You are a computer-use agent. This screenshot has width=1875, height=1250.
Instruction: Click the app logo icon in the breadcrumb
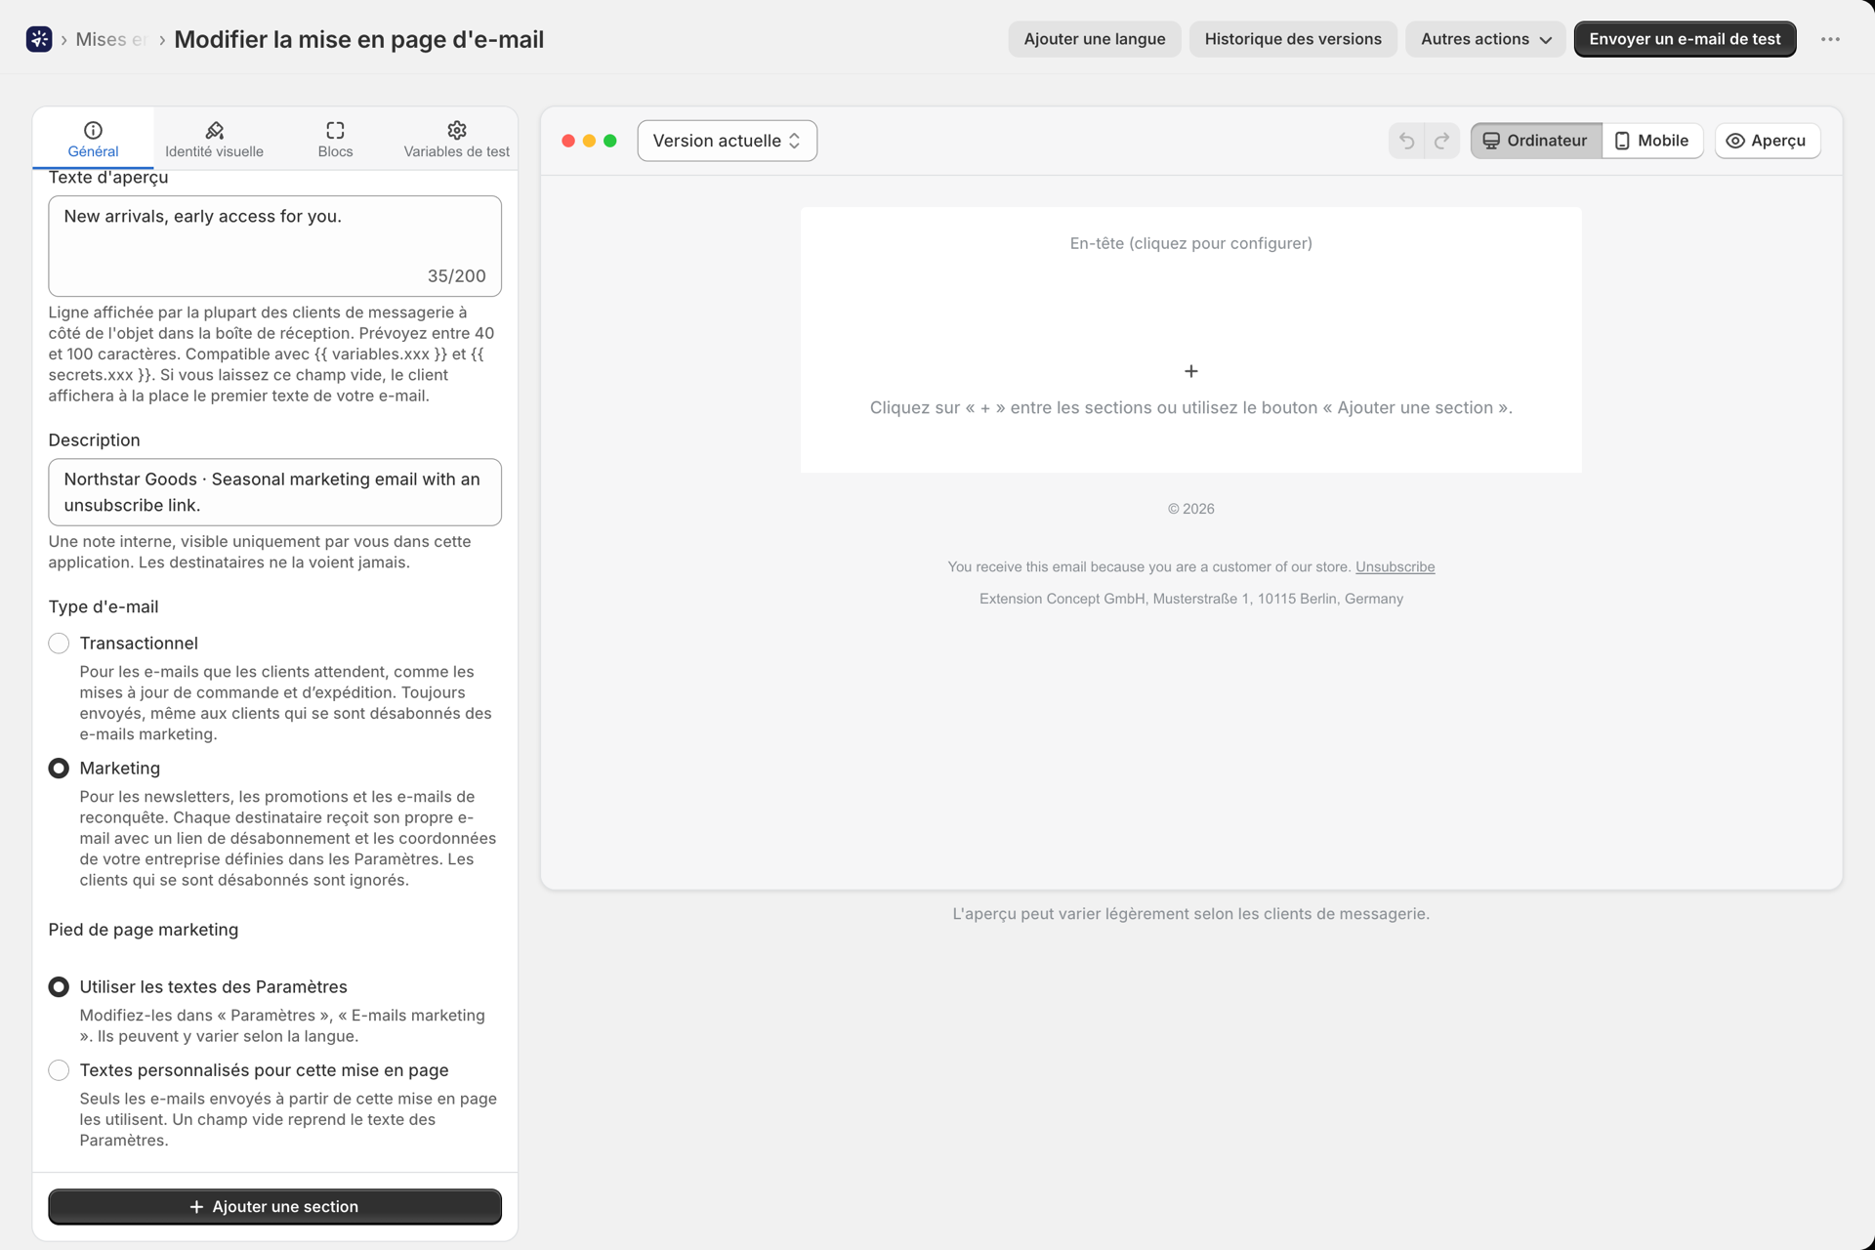[x=39, y=39]
